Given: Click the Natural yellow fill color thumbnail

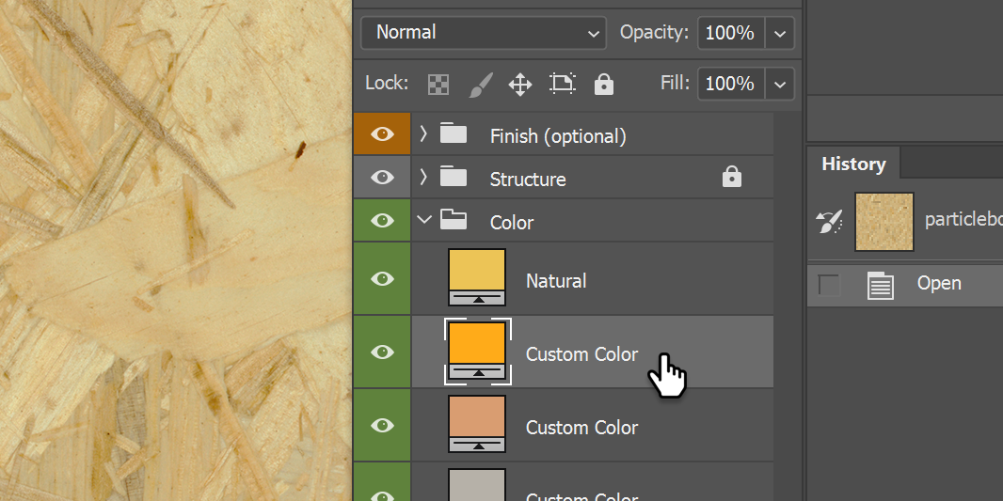Looking at the screenshot, I should tap(477, 277).
